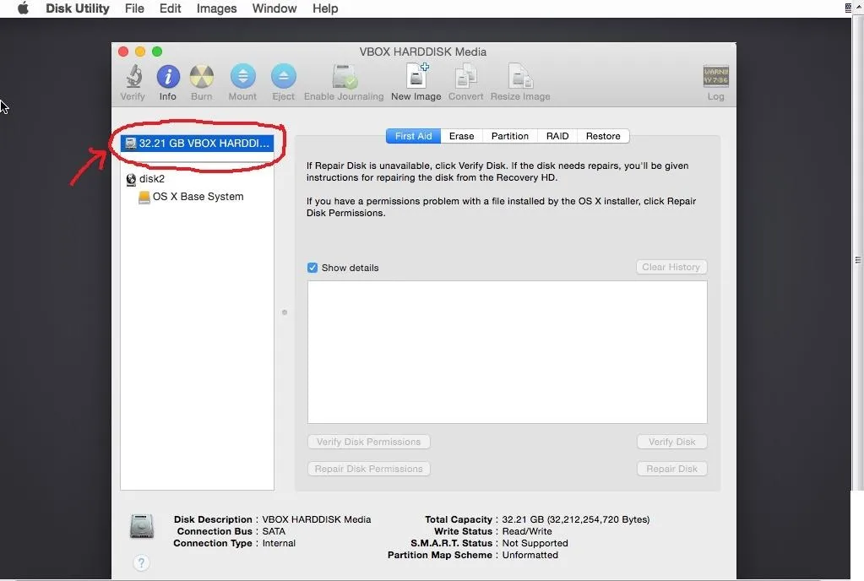Switch to the RAID tab
This screenshot has height=581, width=864.
click(557, 136)
